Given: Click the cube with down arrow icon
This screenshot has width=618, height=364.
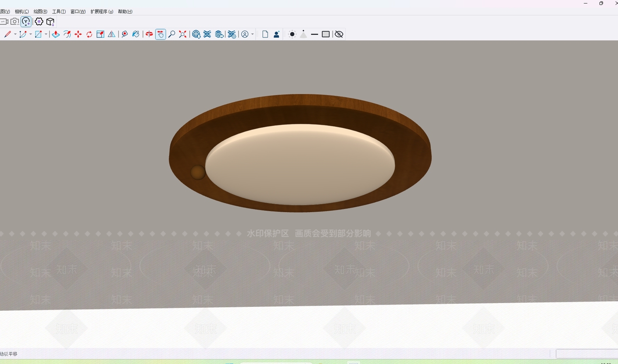Looking at the screenshot, I should click(x=50, y=22).
